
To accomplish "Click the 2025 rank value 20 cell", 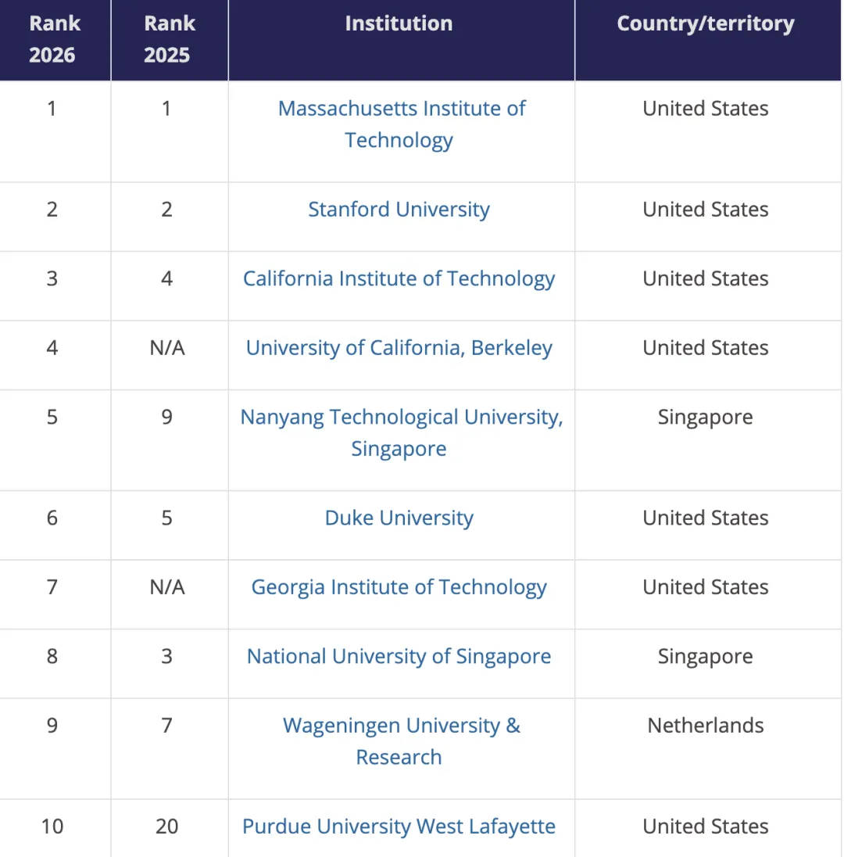I will [167, 827].
